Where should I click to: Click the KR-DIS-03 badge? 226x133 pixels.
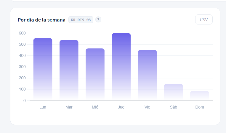click(x=81, y=20)
